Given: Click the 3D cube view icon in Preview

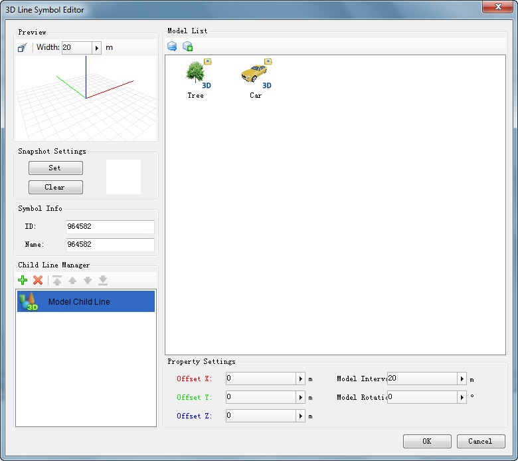Looking at the screenshot, I should coord(23,48).
